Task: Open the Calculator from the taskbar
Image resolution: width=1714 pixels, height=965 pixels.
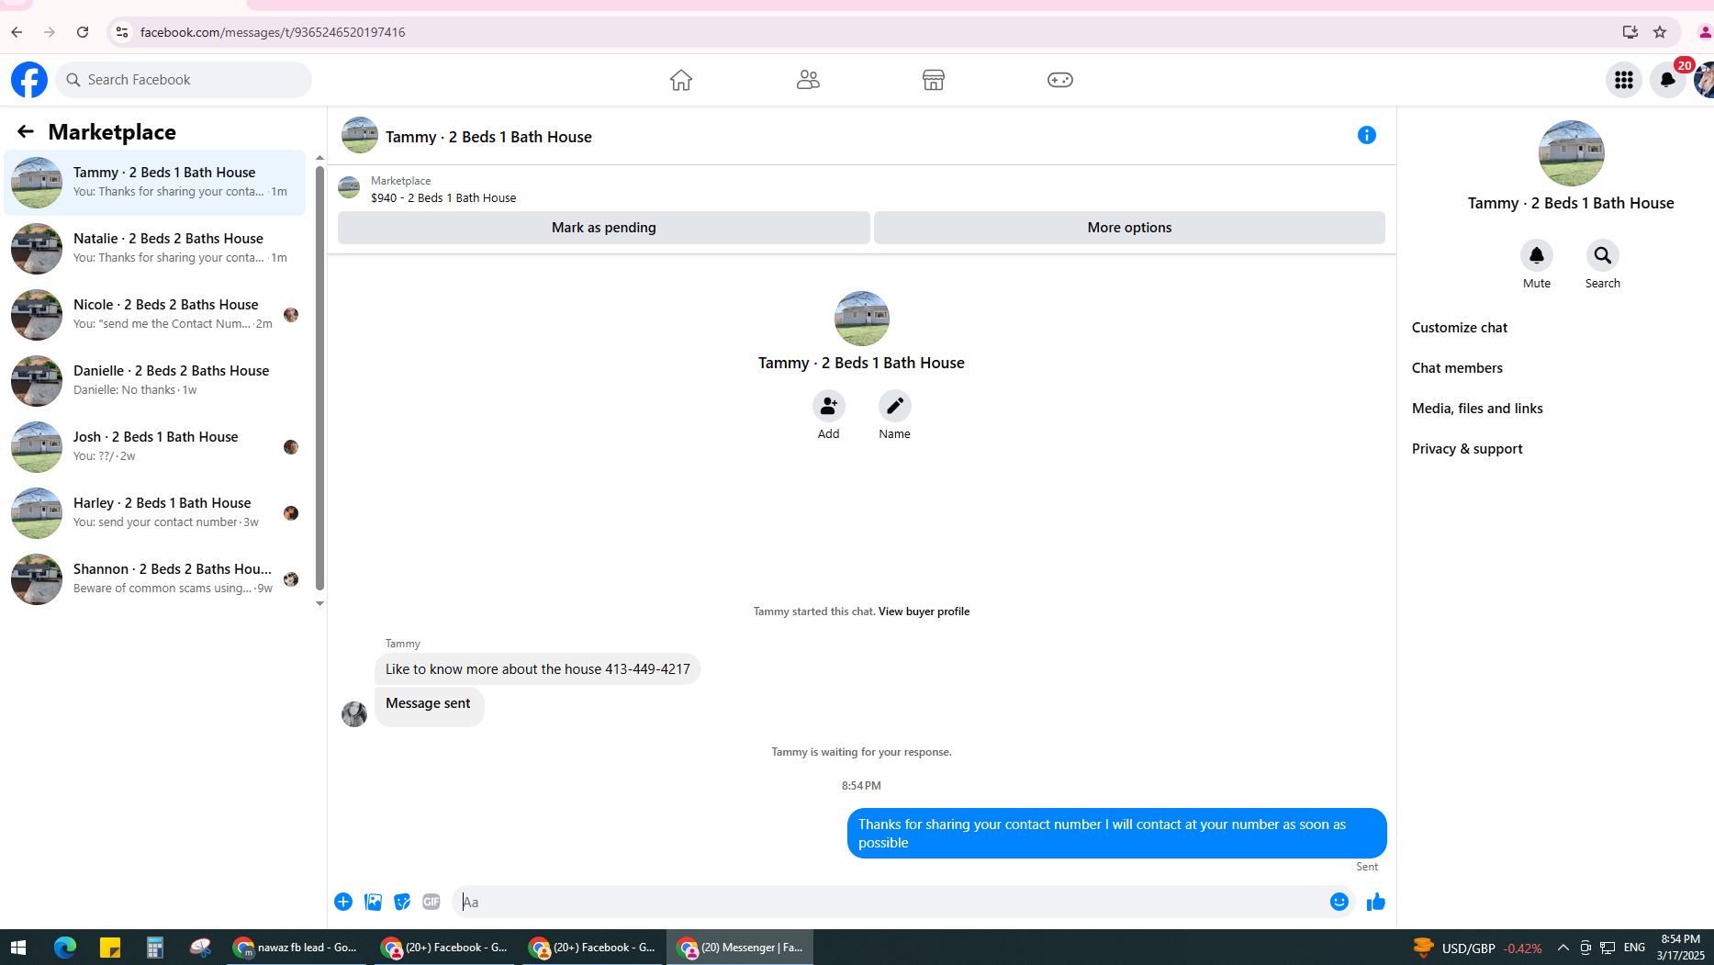Action: pyautogui.click(x=155, y=948)
